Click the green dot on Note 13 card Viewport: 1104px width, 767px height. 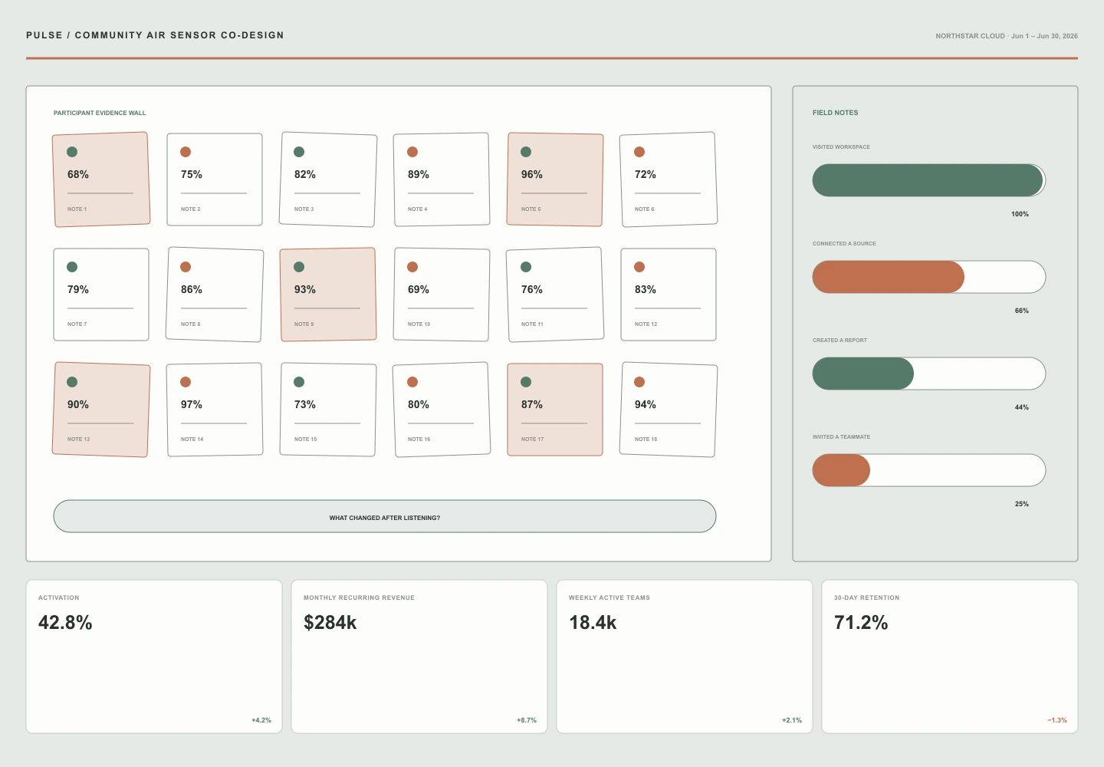(72, 382)
